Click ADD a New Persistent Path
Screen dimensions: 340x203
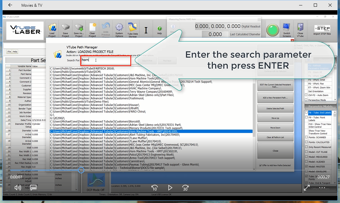point(275,98)
